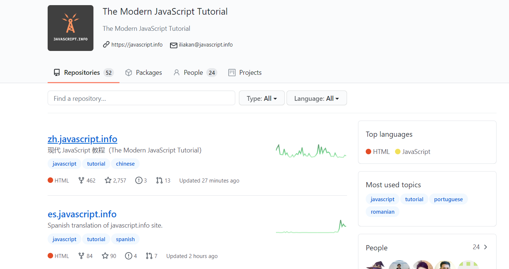Click the Find a repository search field
Viewport: 509px width, 269px height.
141,98
